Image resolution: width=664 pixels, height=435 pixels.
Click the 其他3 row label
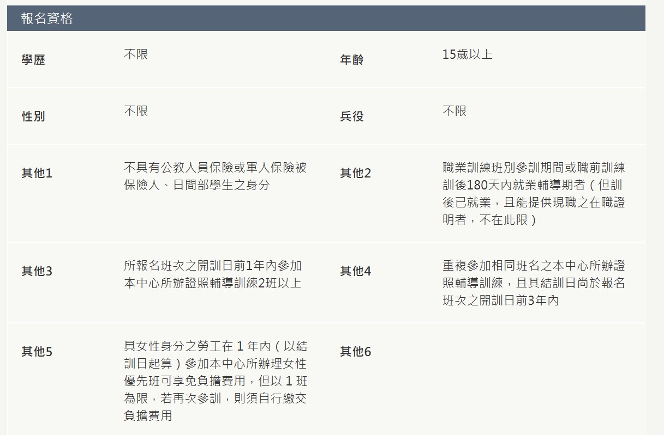coord(37,271)
